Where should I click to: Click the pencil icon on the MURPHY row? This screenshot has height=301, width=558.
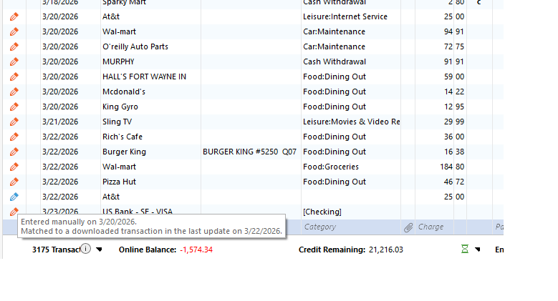(x=14, y=61)
